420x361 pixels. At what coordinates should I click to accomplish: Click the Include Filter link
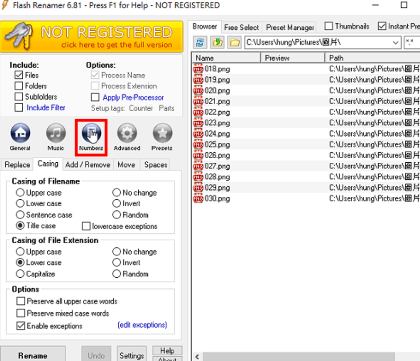pyautogui.click(x=46, y=107)
